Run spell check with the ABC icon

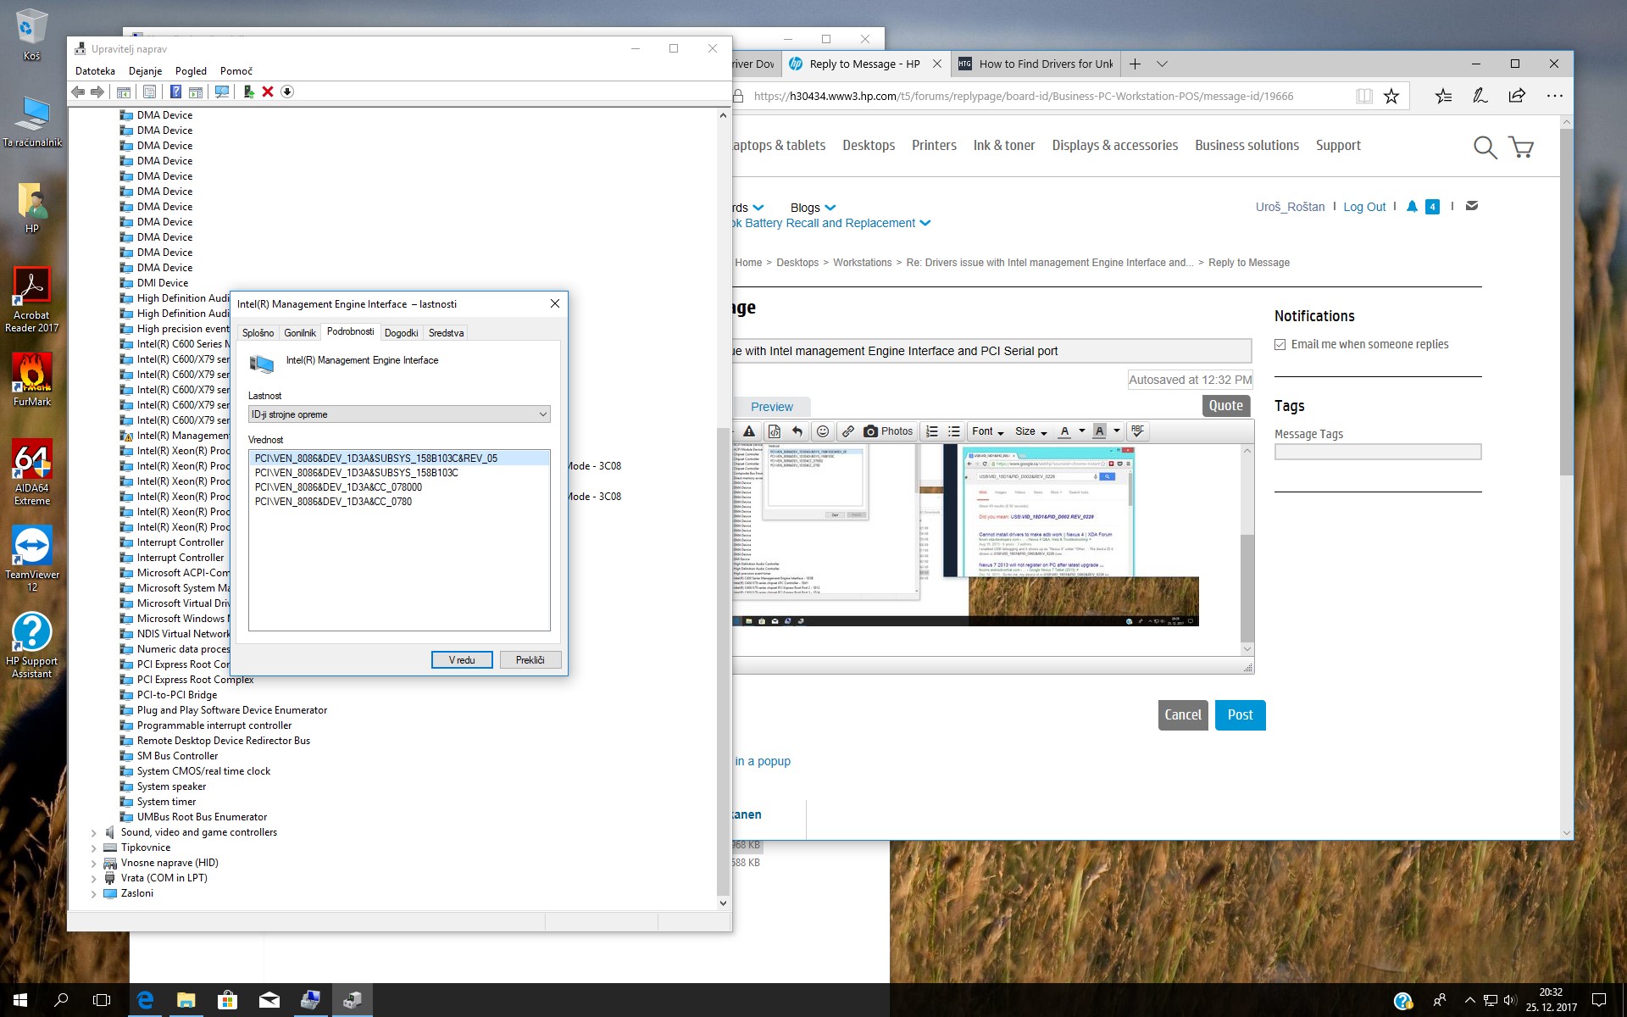(x=1137, y=431)
